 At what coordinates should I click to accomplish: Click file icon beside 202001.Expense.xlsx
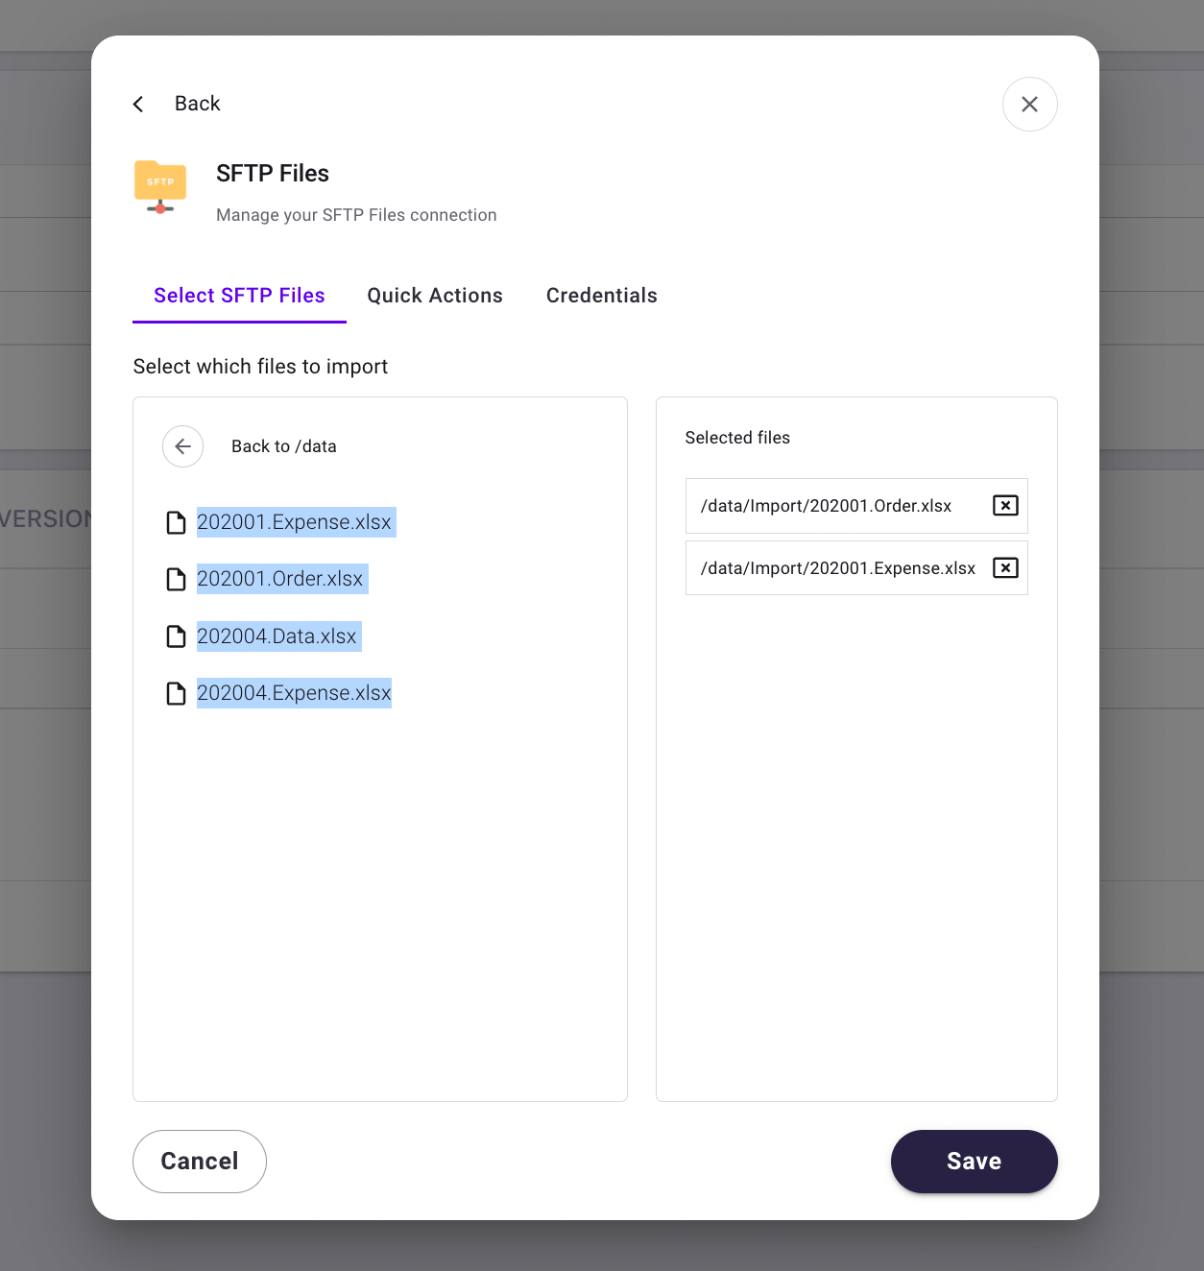[x=176, y=522]
